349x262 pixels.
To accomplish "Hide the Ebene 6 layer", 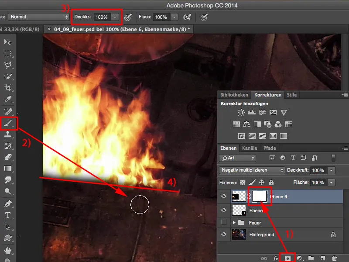I will pyautogui.click(x=224, y=196).
